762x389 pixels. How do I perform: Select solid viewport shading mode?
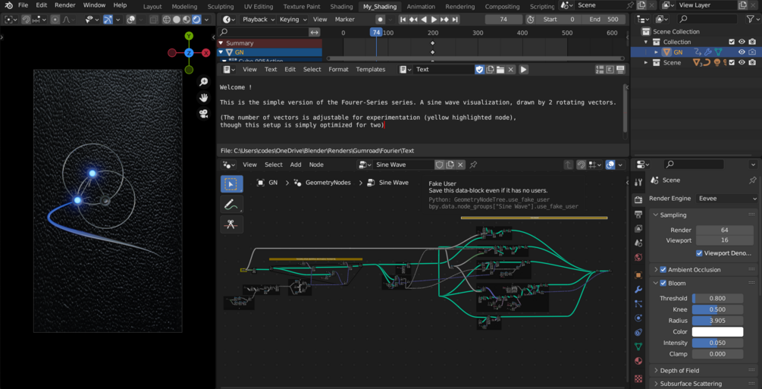click(x=177, y=20)
